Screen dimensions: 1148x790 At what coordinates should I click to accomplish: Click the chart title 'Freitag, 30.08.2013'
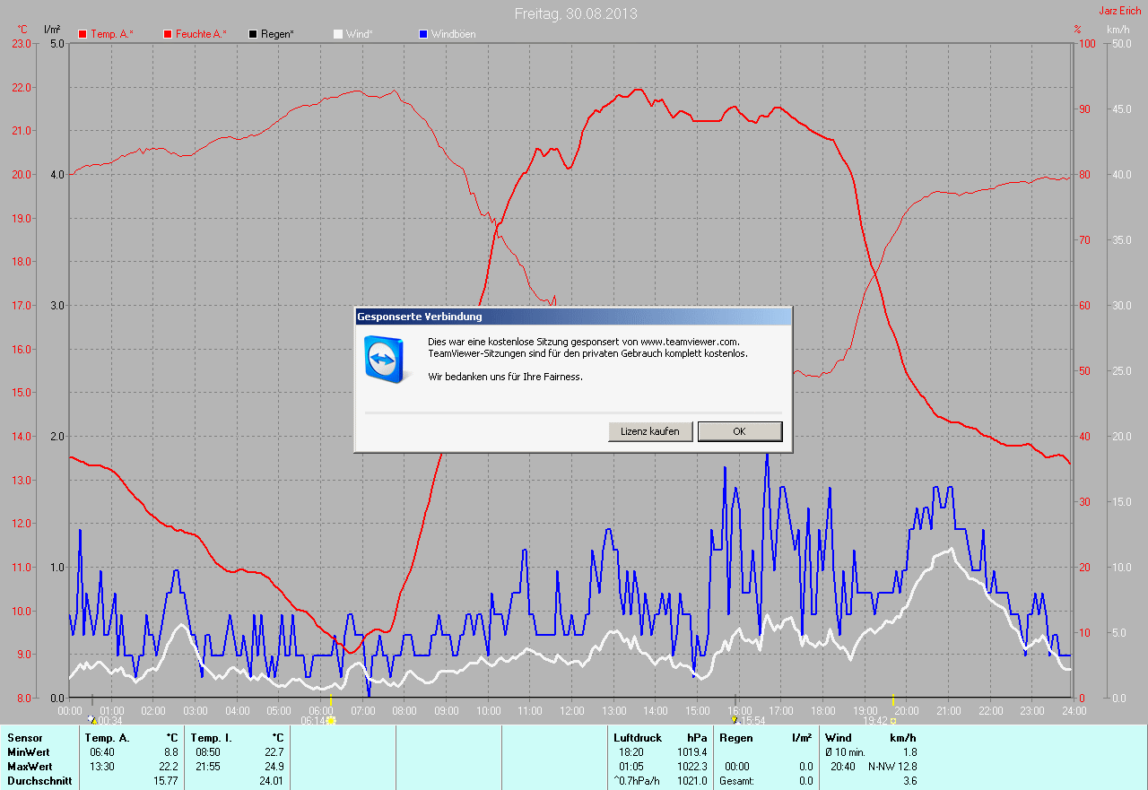click(574, 13)
